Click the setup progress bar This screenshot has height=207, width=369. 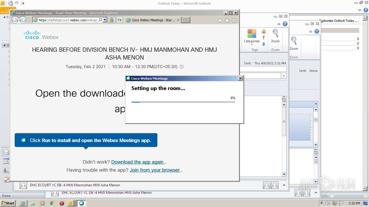183,102
